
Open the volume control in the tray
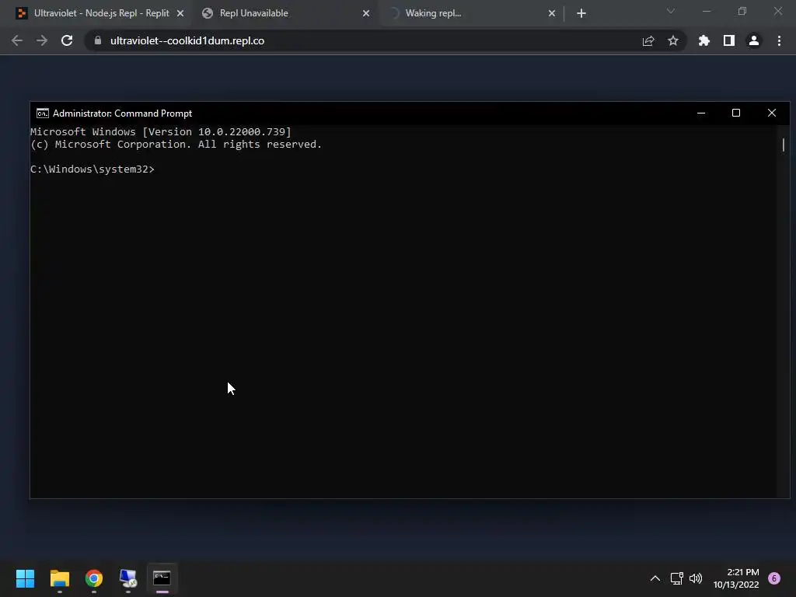coord(696,578)
